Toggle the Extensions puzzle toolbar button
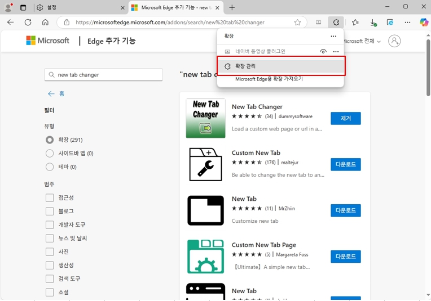The height and width of the screenshot is (301, 431). [336, 22]
